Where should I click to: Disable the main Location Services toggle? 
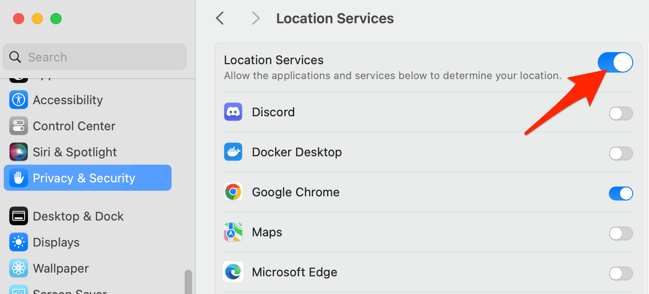click(x=615, y=62)
